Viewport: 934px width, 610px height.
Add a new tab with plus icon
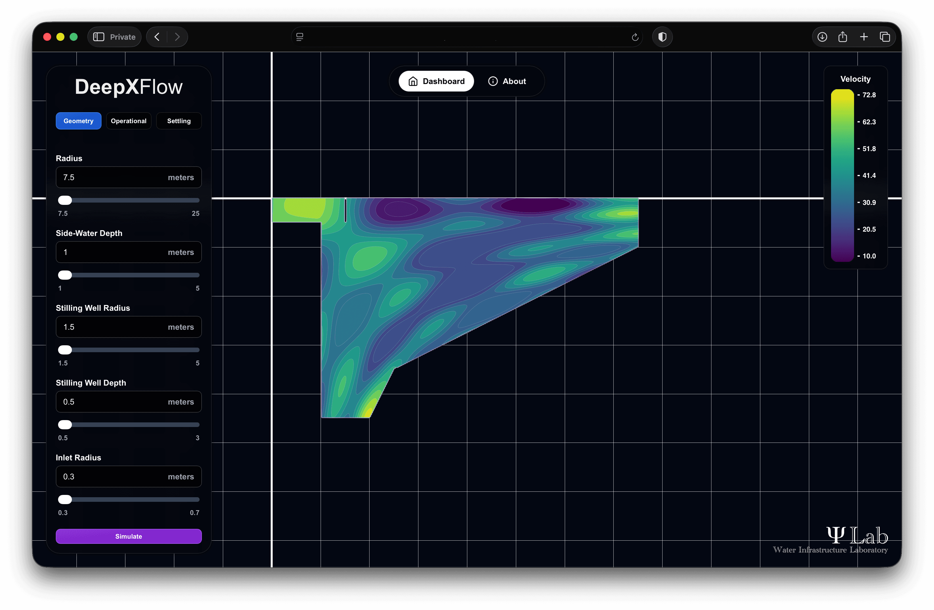(864, 37)
